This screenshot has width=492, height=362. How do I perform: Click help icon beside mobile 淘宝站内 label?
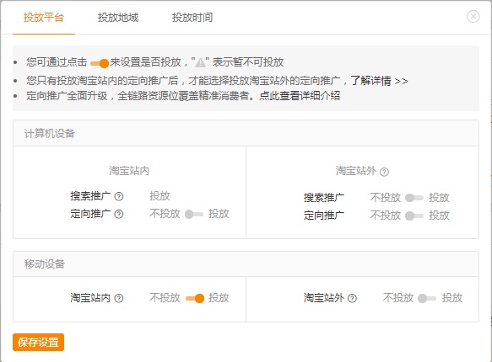[x=119, y=299]
